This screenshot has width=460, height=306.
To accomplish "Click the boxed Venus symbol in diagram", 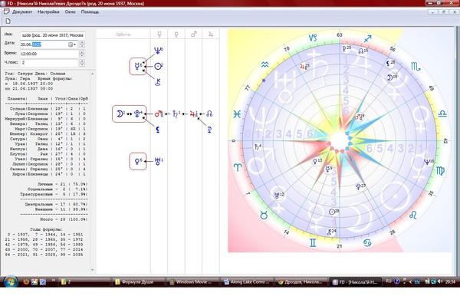I will 138,161.
